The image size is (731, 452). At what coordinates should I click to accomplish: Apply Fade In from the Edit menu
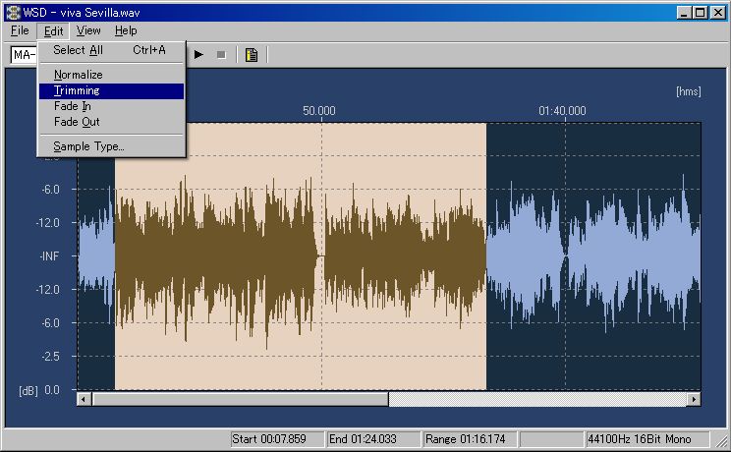coord(111,106)
